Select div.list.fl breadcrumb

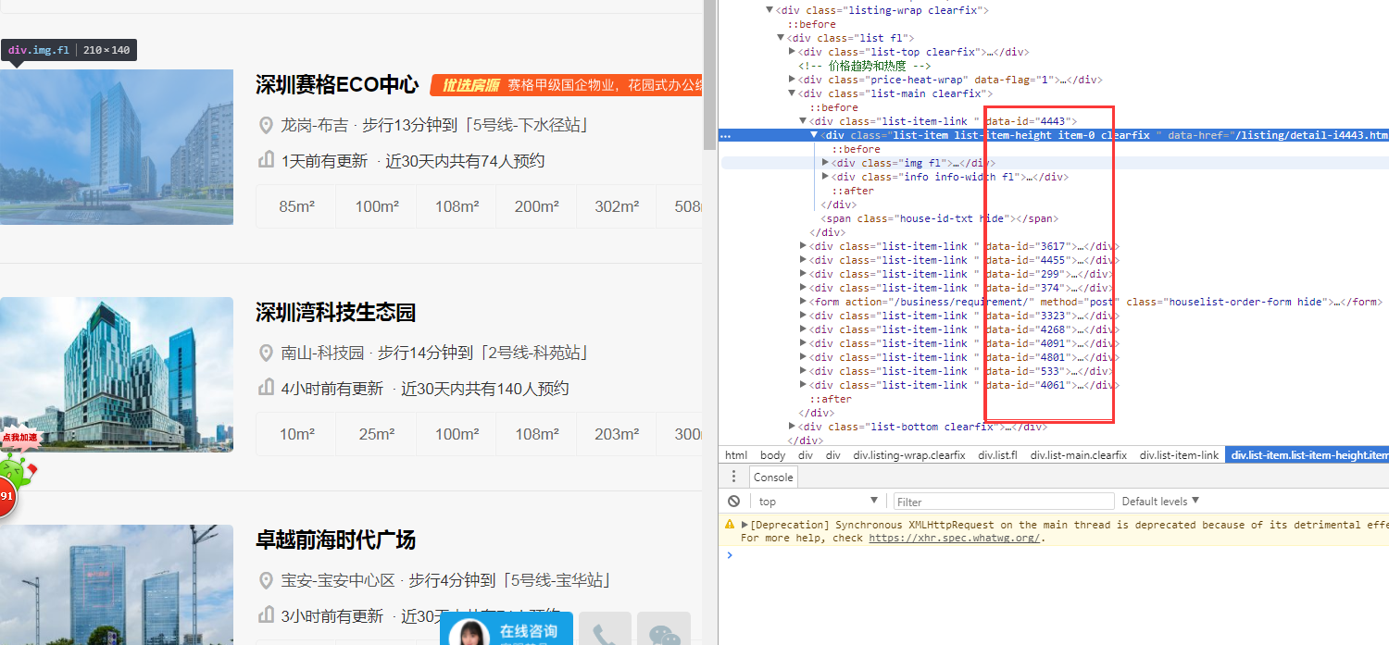click(x=997, y=455)
